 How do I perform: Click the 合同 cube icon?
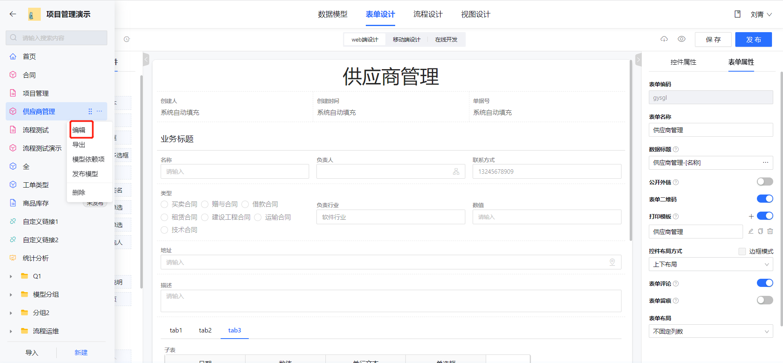coord(13,75)
